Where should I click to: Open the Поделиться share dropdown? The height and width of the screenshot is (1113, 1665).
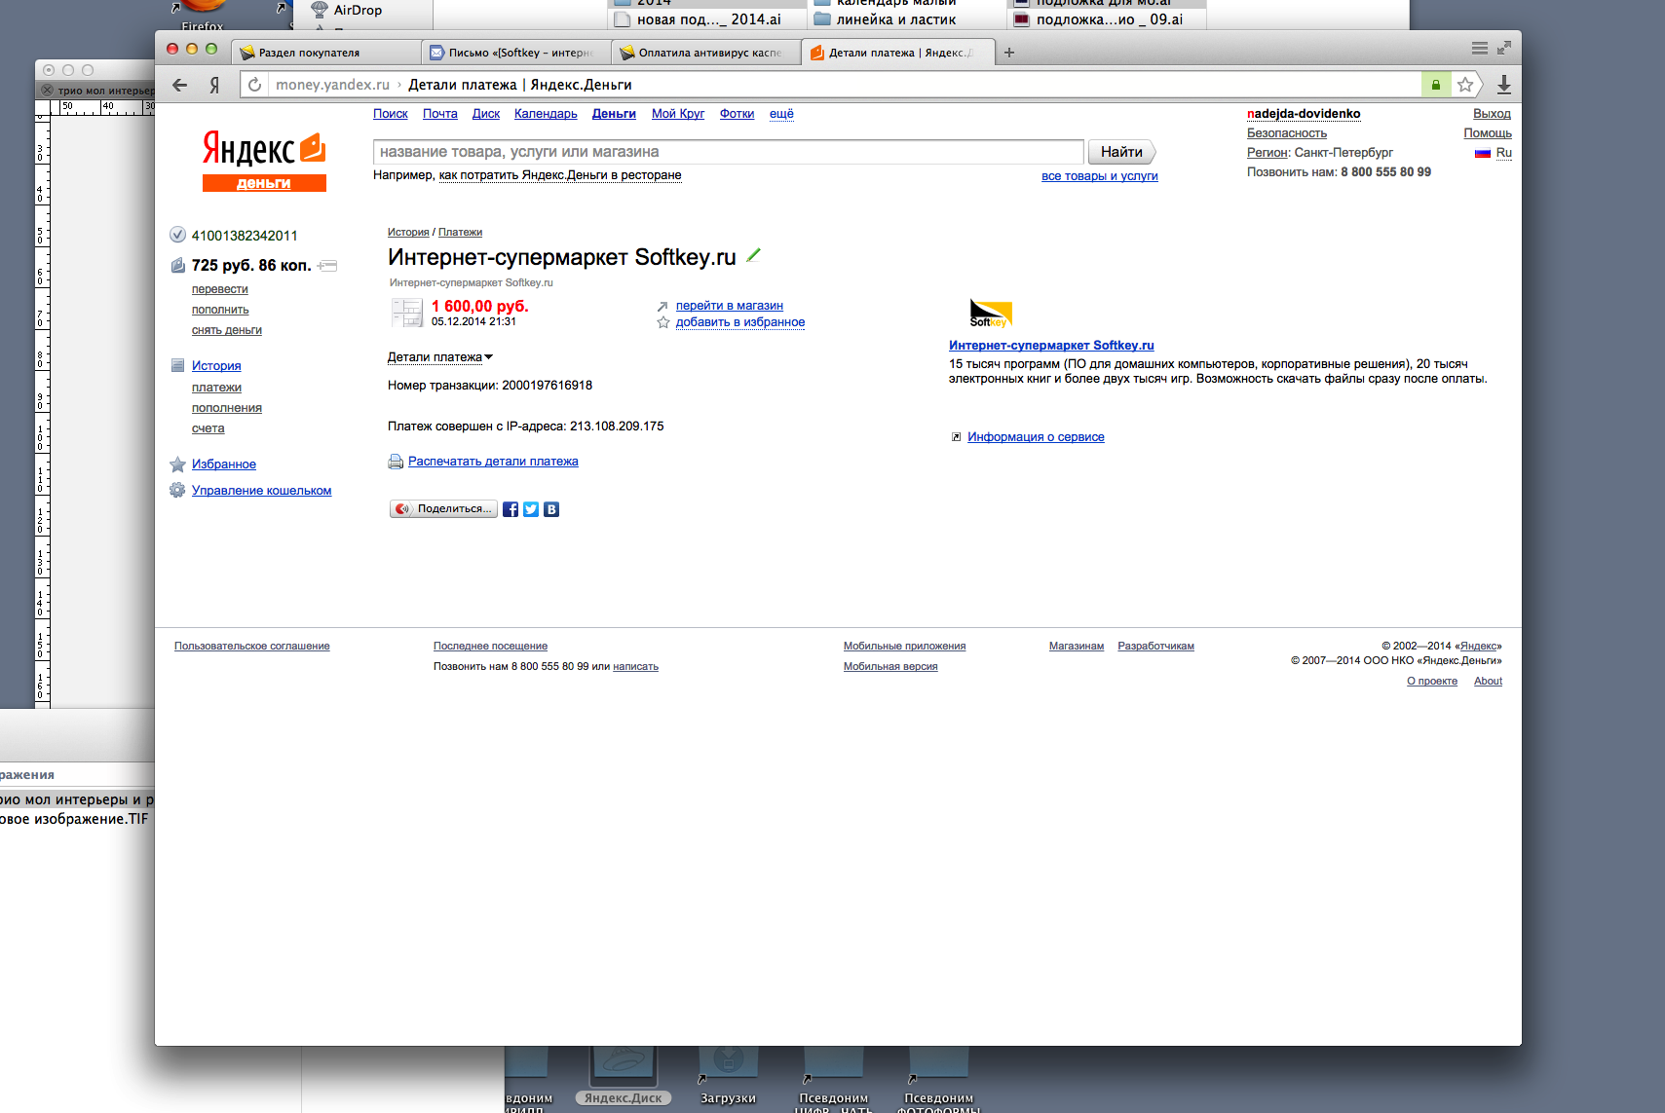pyautogui.click(x=444, y=509)
